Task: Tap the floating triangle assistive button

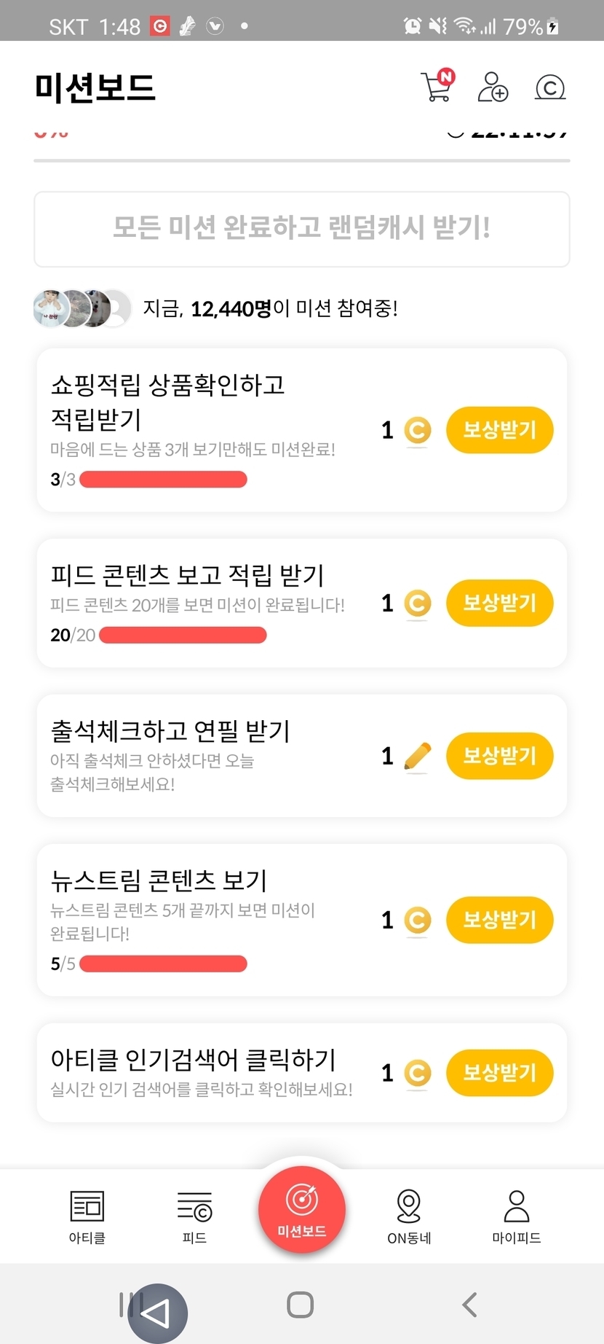Action: [157, 1313]
